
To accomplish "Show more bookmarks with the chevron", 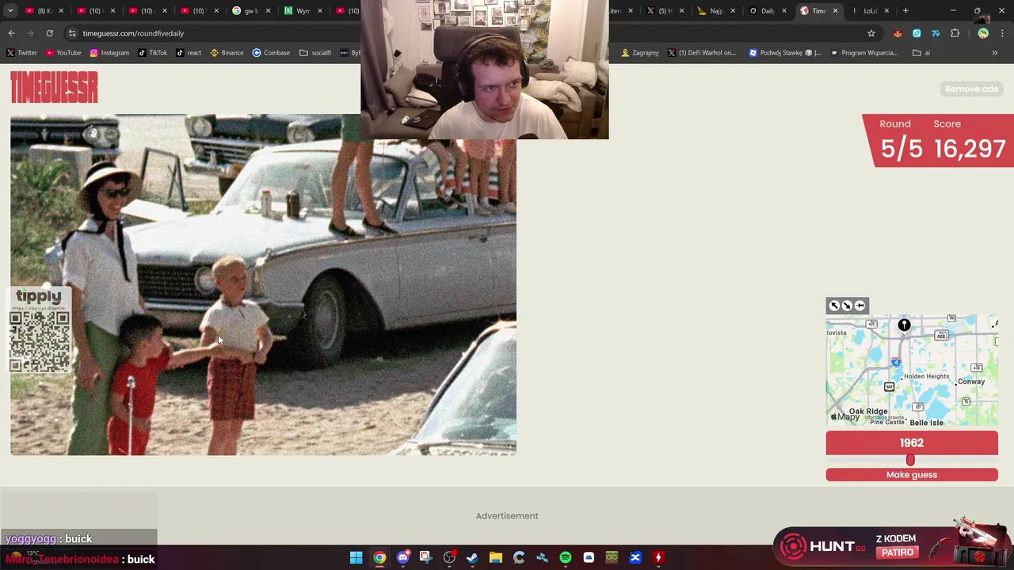I will (994, 53).
